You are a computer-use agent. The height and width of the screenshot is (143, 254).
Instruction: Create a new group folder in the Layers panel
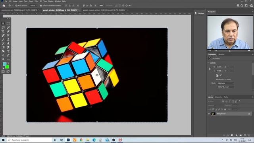241,135
